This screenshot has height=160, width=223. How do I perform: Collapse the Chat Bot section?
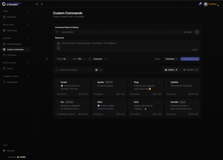28,38
